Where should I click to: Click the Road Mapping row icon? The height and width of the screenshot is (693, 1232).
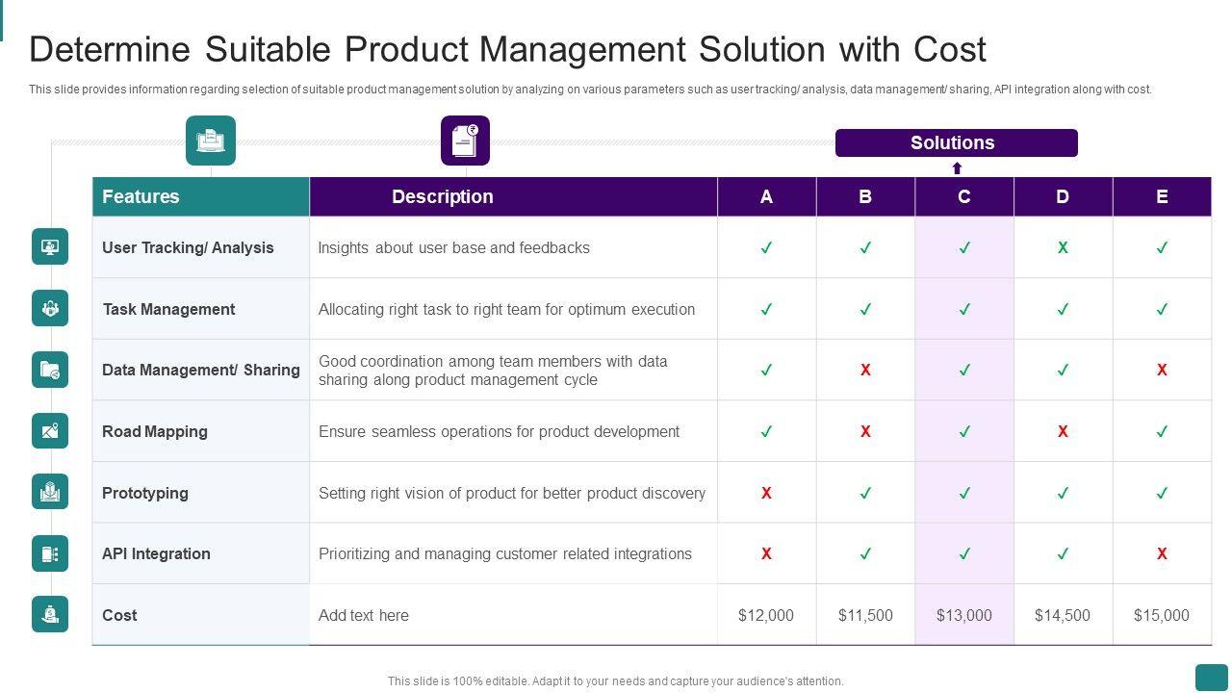pyautogui.click(x=50, y=431)
